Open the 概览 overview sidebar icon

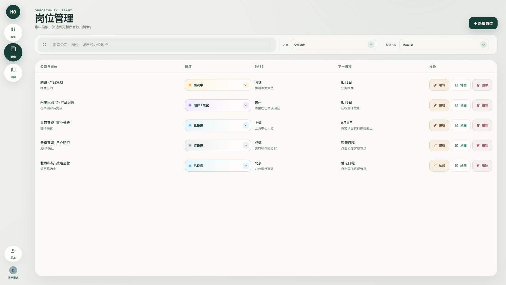13,32
